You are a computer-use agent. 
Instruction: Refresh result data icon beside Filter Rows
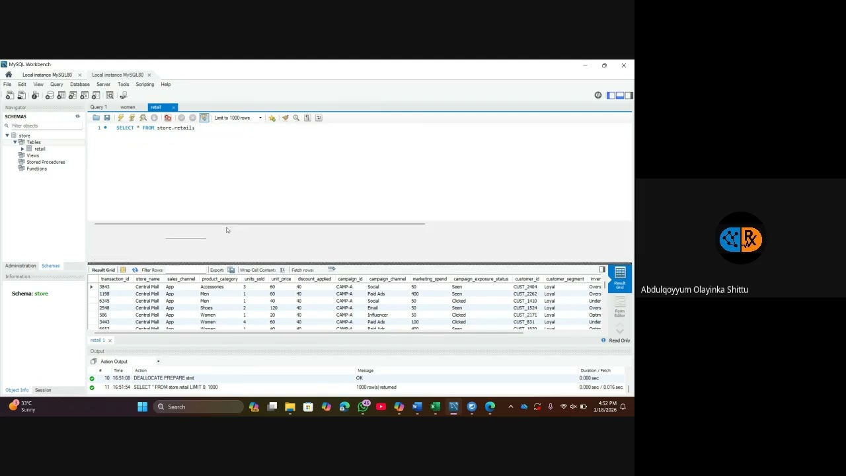135,270
